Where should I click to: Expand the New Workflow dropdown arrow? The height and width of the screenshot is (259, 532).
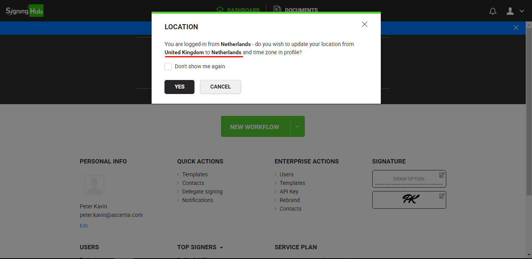pyautogui.click(x=297, y=127)
